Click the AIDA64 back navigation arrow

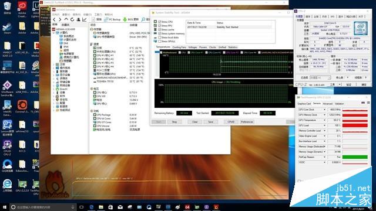tap(55, 19)
